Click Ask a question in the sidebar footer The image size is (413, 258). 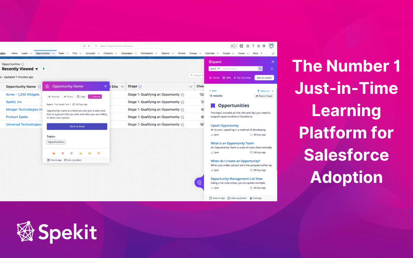pos(237,198)
